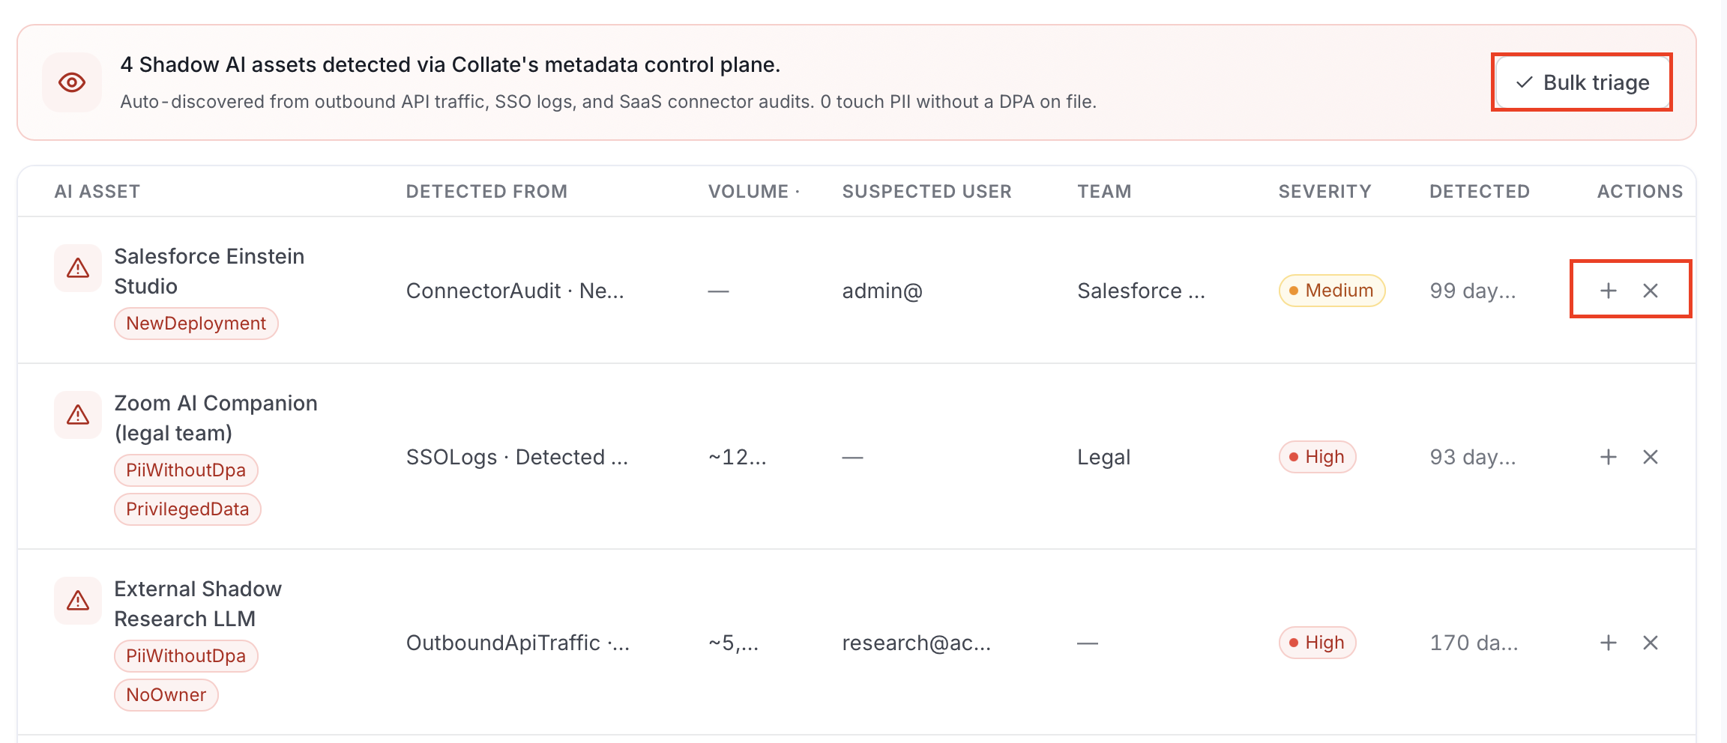The height and width of the screenshot is (743, 1727).
Task: Dismiss the Zoom AI Companion row
Action: 1651,457
